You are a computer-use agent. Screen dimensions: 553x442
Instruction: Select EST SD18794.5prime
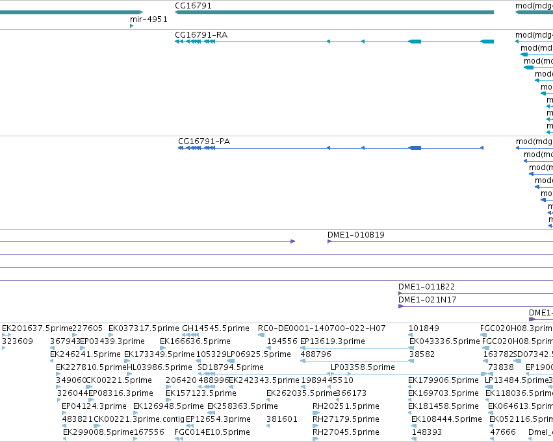tap(231, 367)
